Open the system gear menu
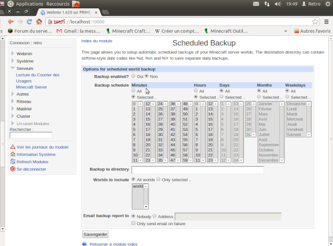 point(328,4)
